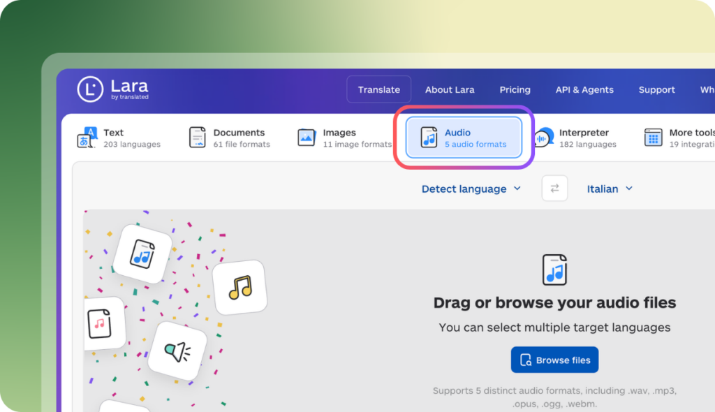Click 'Drag or browse your audio files' heading
The width and height of the screenshot is (715, 412).
tap(554, 302)
